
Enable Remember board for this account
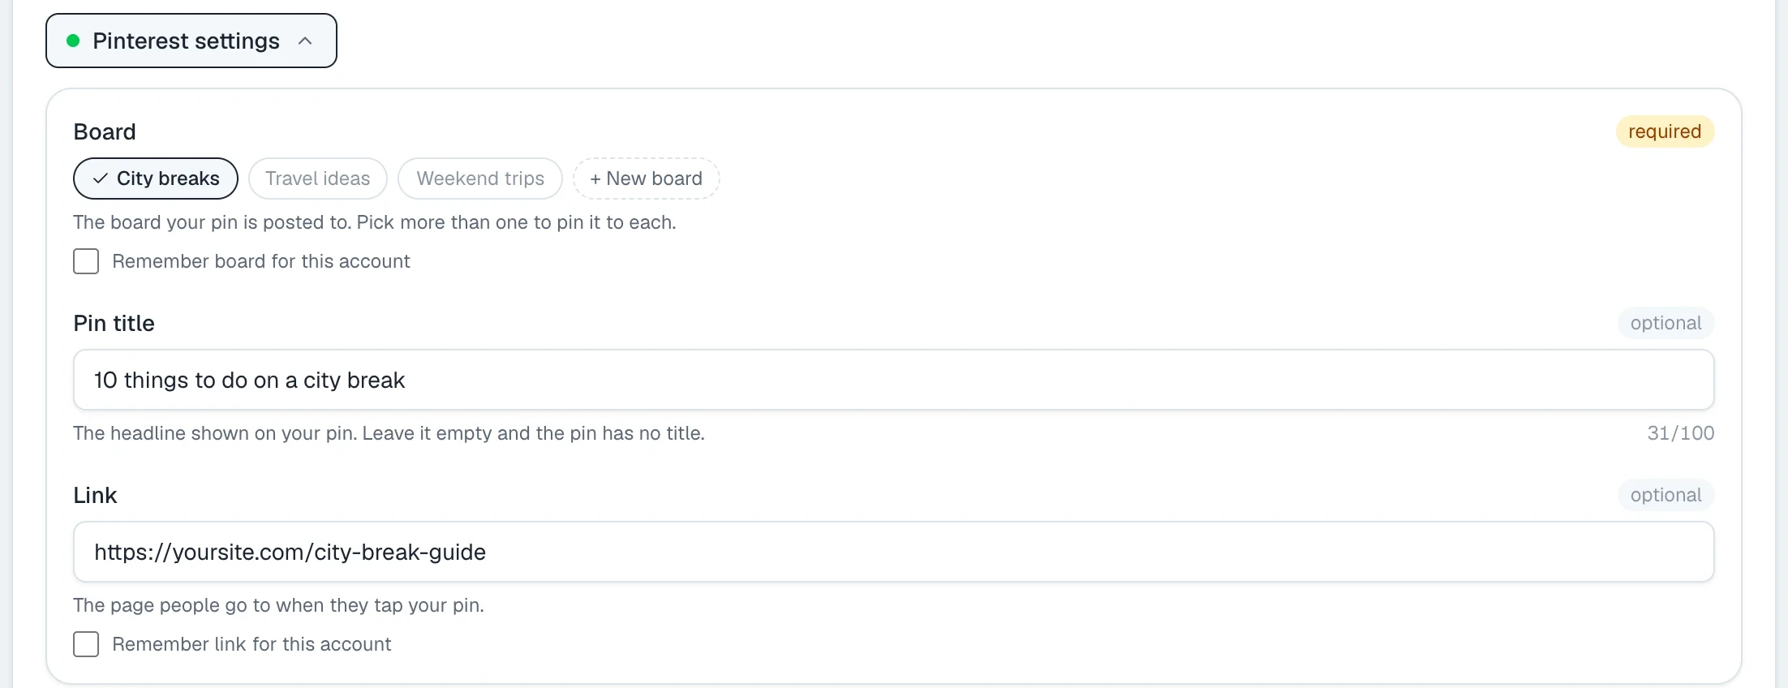(86, 261)
